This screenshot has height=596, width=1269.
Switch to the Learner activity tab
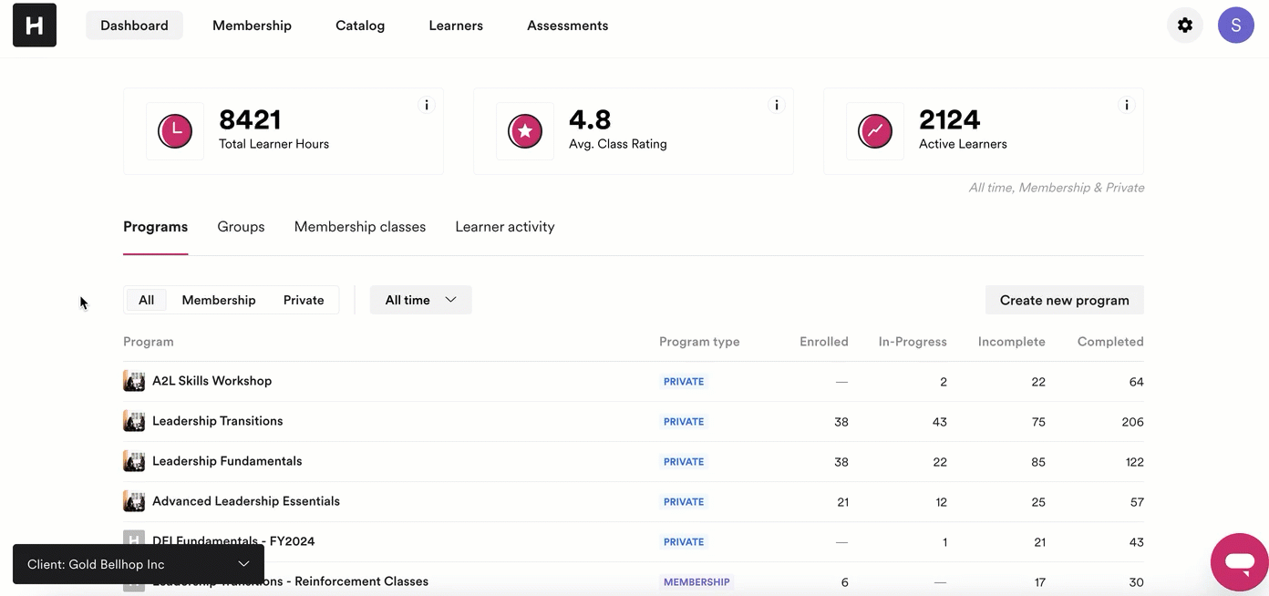pos(505,227)
